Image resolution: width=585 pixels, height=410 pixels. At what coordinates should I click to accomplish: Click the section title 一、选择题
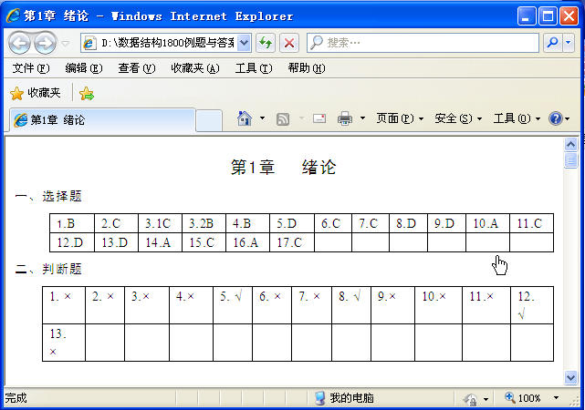tap(48, 196)
